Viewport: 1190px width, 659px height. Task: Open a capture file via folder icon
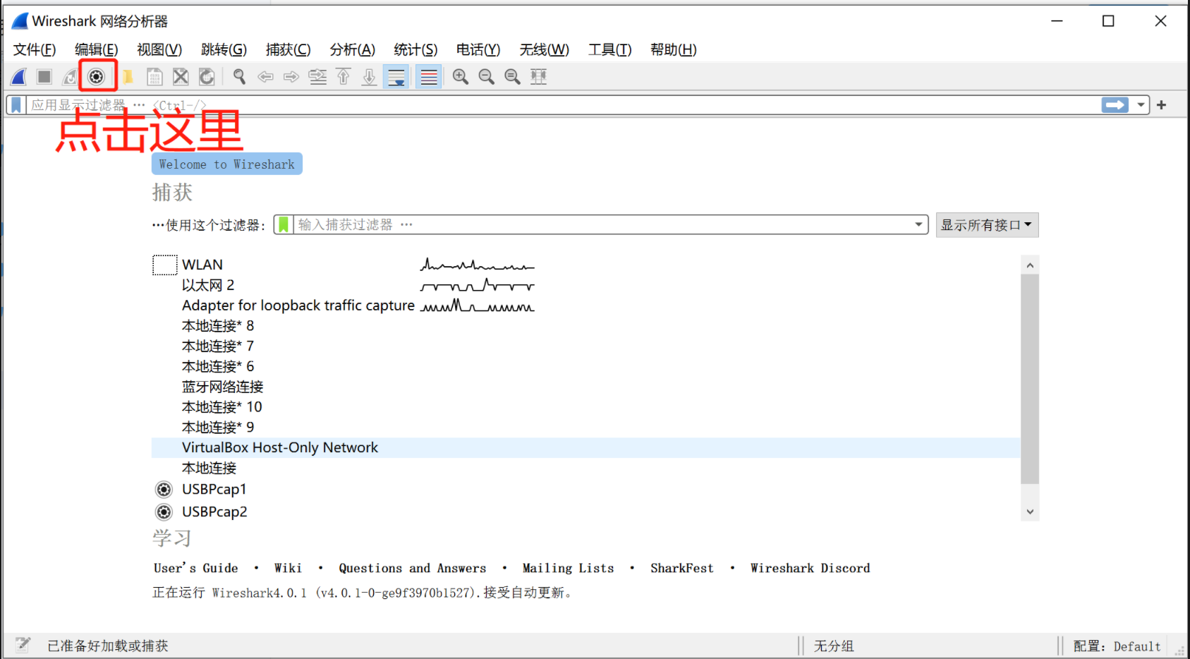(x=128, y=76)
